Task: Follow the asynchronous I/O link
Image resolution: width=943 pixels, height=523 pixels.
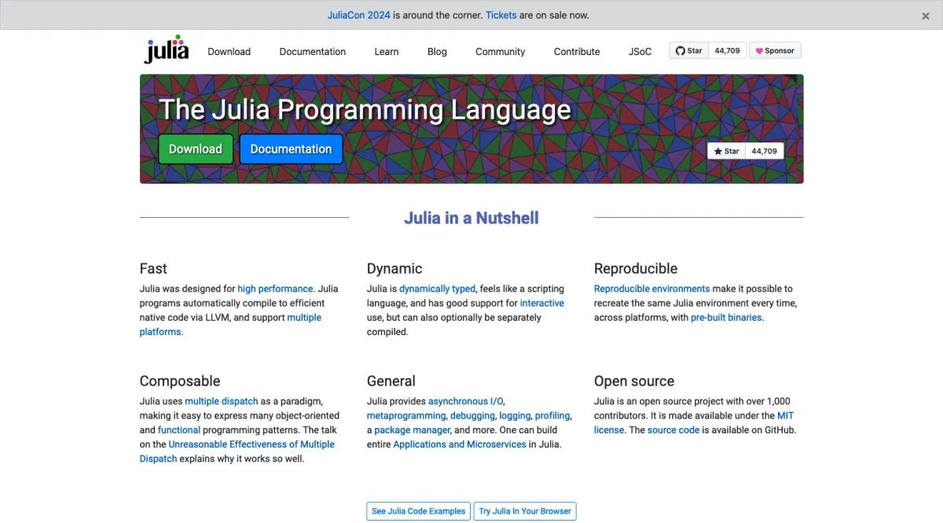Action: tap(466, 401)
